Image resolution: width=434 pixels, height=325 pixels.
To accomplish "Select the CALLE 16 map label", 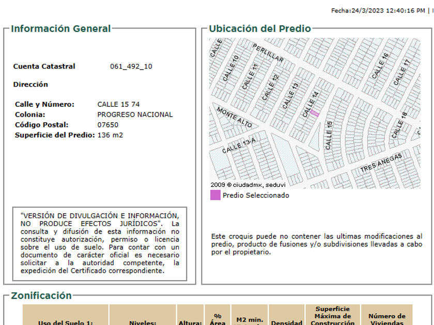I will 379,66.
